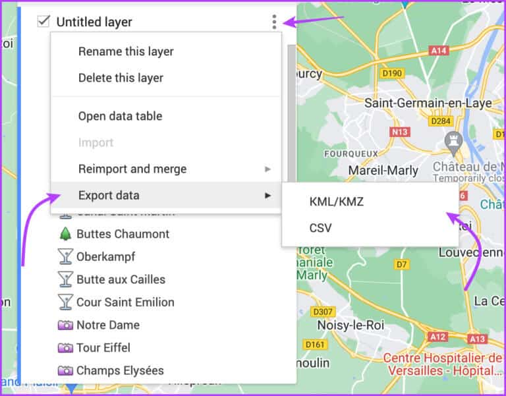Click the camera icon beside Tour Eiffel
Image resolution: width=506 pixels, height=396 pixels.
pos(65,348)
